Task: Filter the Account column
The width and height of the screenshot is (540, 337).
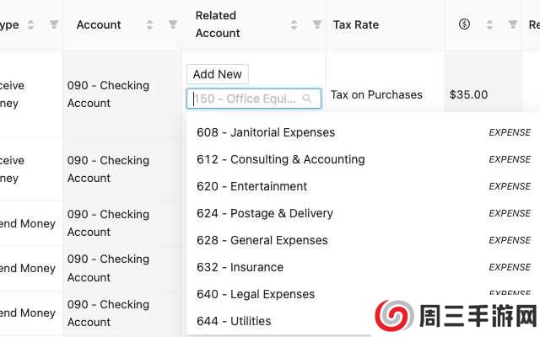Action: coord(173,25)
